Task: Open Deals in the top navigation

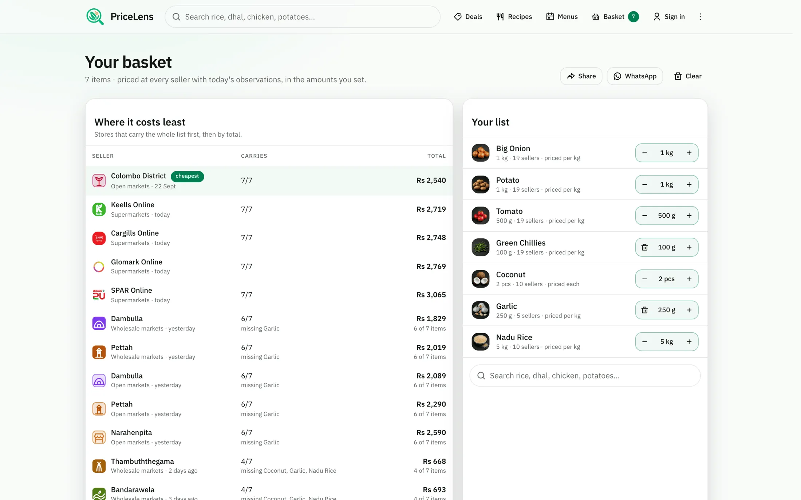Action: [x=468, y=17]
